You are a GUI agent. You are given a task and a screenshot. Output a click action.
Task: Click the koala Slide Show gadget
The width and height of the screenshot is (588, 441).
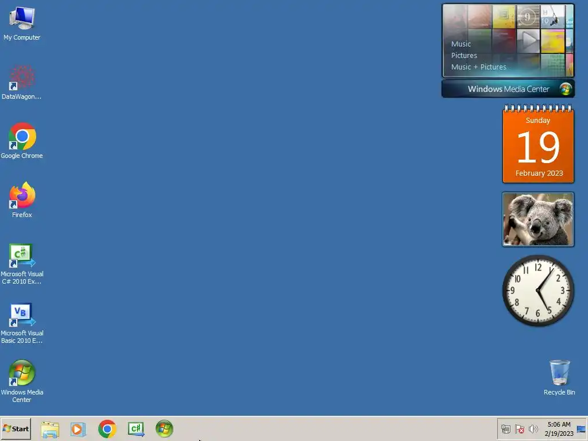pos(538,219)
